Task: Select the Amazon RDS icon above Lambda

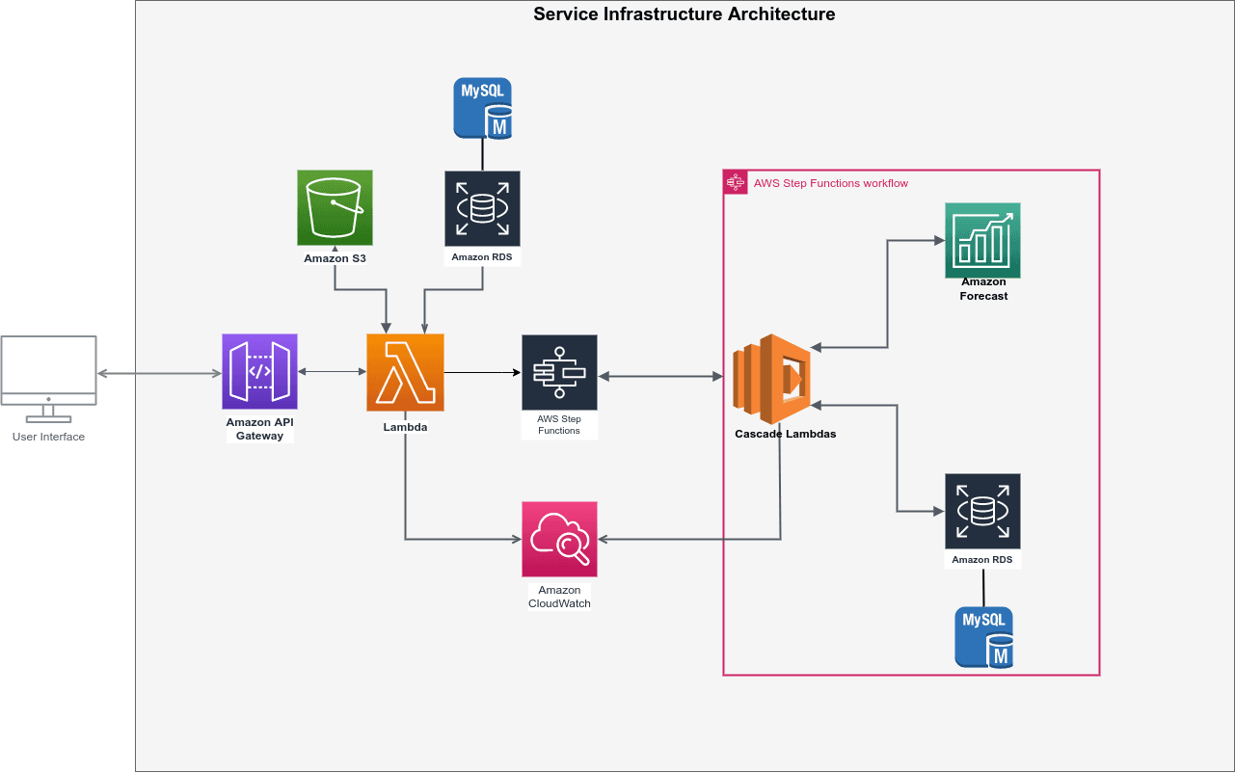Action: (x=482, y=209)
